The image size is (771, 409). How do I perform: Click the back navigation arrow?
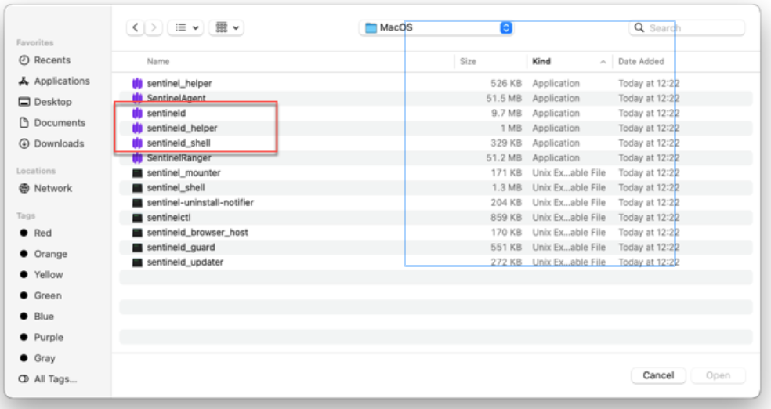click(136, 27)
